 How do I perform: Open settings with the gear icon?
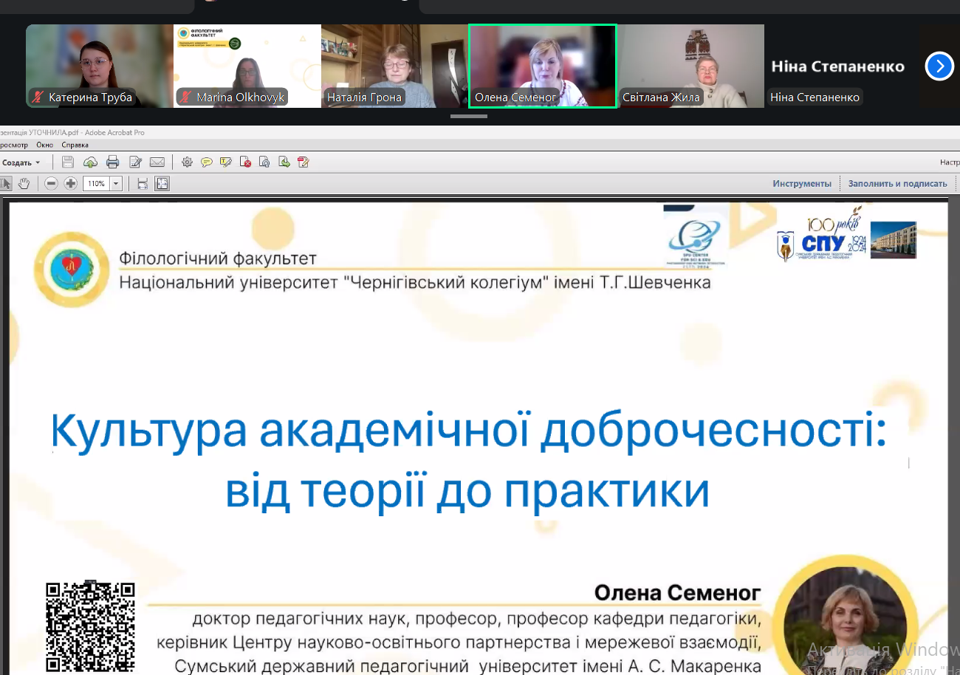coord(187,162)
